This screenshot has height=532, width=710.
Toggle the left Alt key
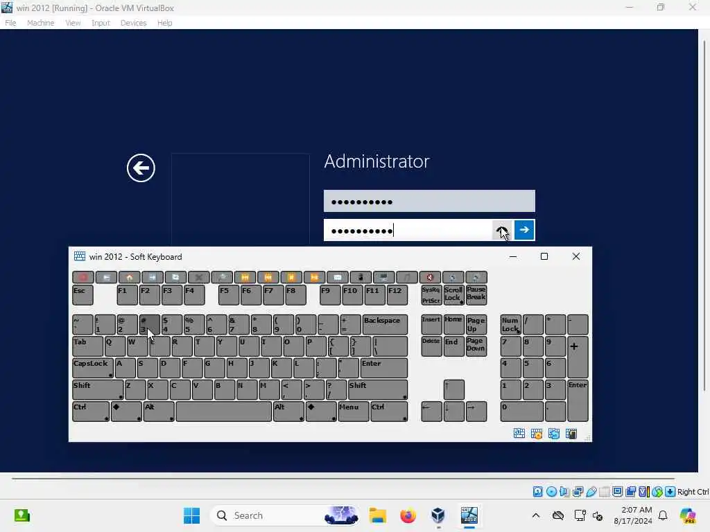coord(159,411)
